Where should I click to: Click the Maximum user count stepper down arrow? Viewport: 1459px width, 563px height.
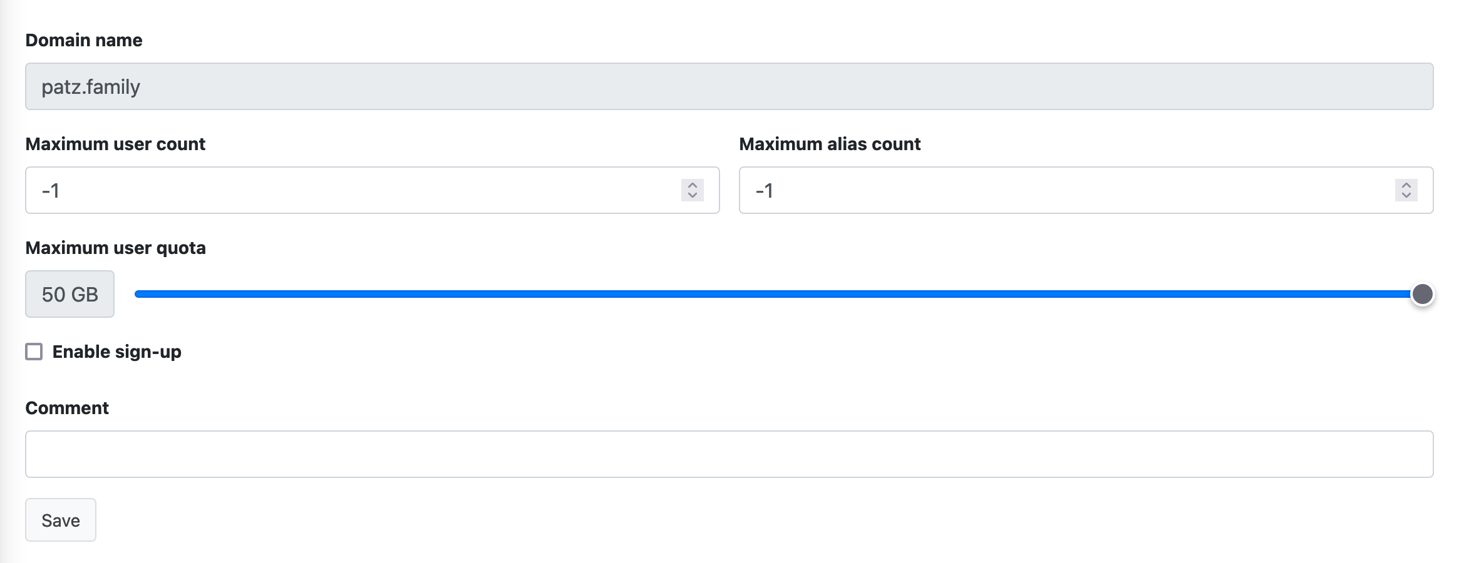(691, 196)
